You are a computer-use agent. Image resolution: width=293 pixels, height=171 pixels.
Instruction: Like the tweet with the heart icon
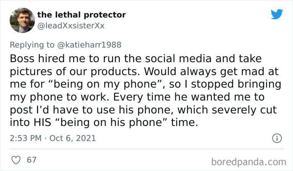pyautogui.click(x=15, y=159)
